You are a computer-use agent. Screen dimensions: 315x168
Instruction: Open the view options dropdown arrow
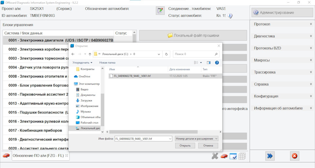coord(201,62)
